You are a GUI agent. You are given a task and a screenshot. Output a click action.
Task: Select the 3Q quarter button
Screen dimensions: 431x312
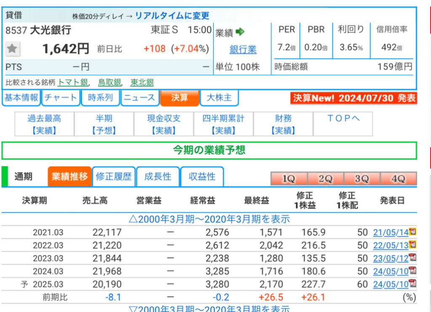tap(362, 179)
